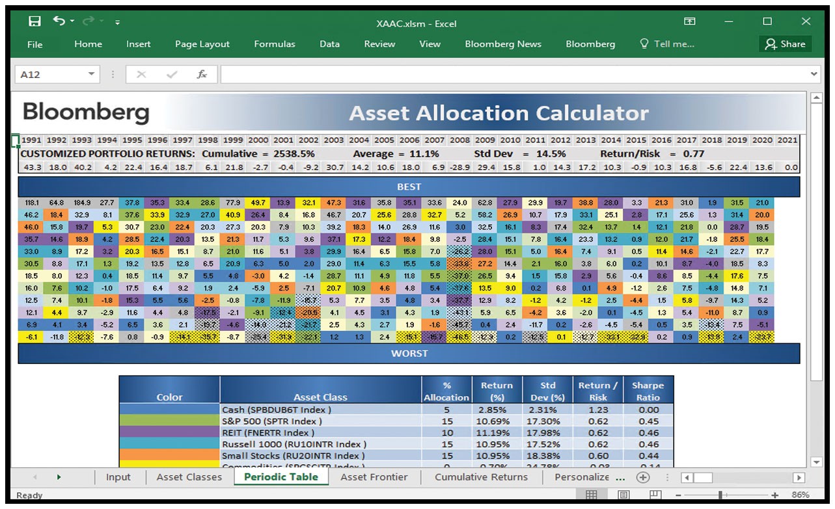Image resolution: width=835 pixels, height=509 pixels.
Task: Select the Redo icon
Action: coord(89,21)
